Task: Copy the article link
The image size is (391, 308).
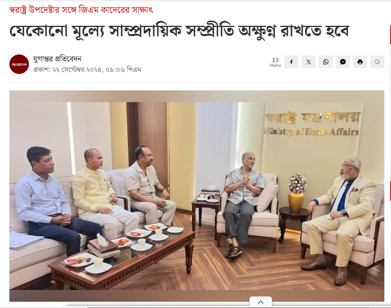Action: click(377, 62)
